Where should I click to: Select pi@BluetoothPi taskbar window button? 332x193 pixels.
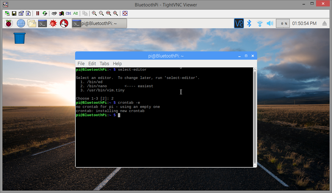[x=99, y=24]
